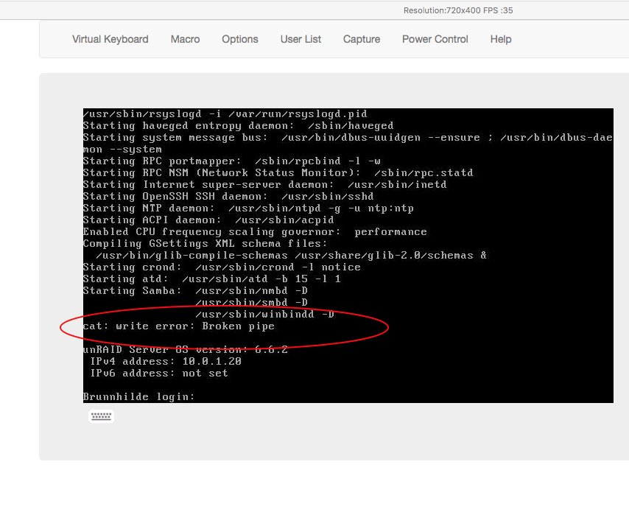Open the Options menu

click(x=240, y=39)
